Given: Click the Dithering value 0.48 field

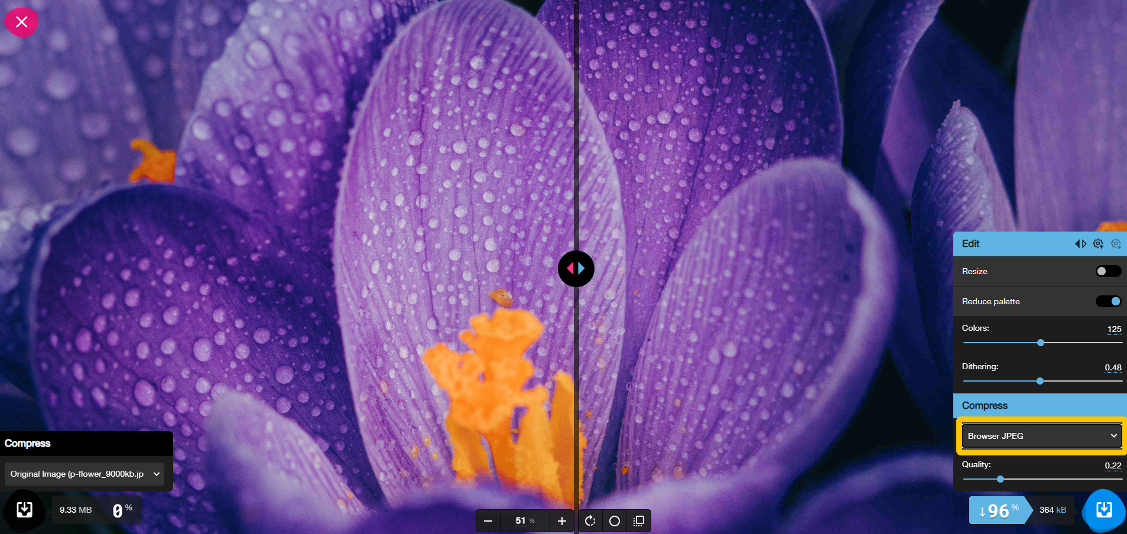Looking at the screenshot, I should point(1113,367).
